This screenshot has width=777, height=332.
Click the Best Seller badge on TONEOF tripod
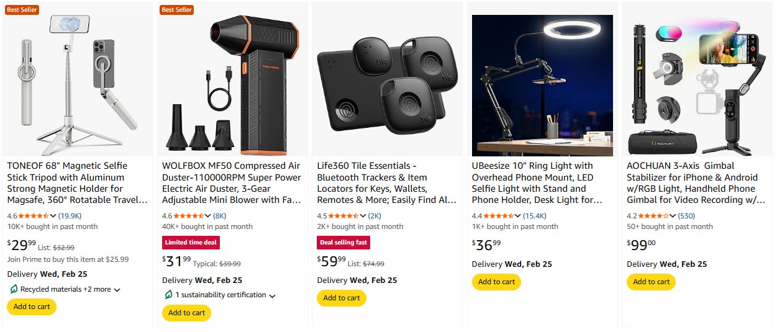click(x=22, y=10)
